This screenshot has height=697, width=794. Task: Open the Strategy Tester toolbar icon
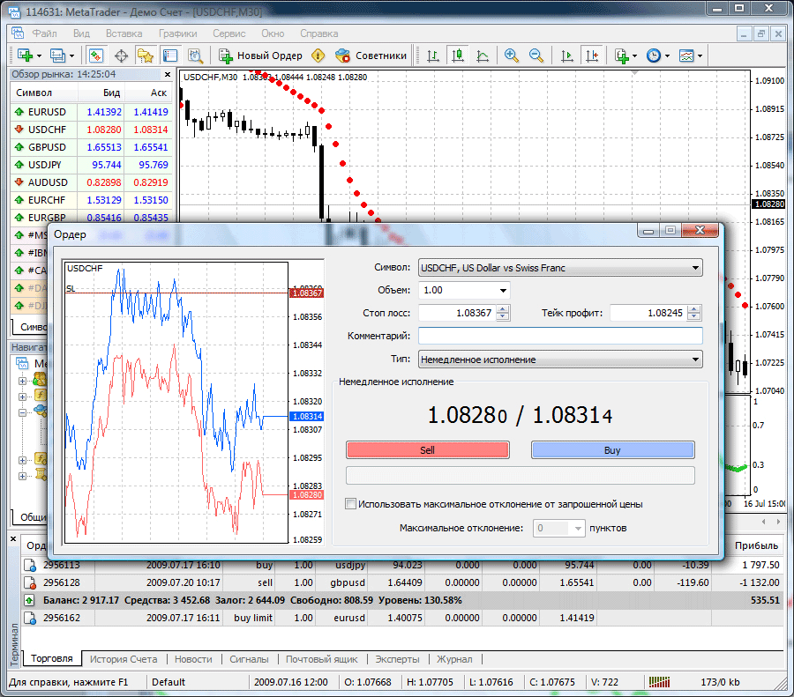[x=195, y=56]
